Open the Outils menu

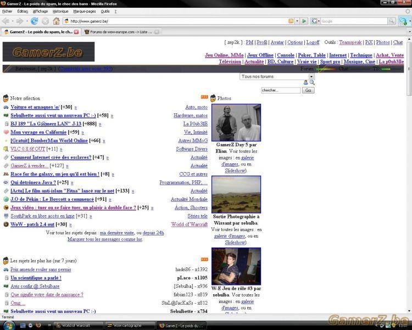tap(105, 12)
